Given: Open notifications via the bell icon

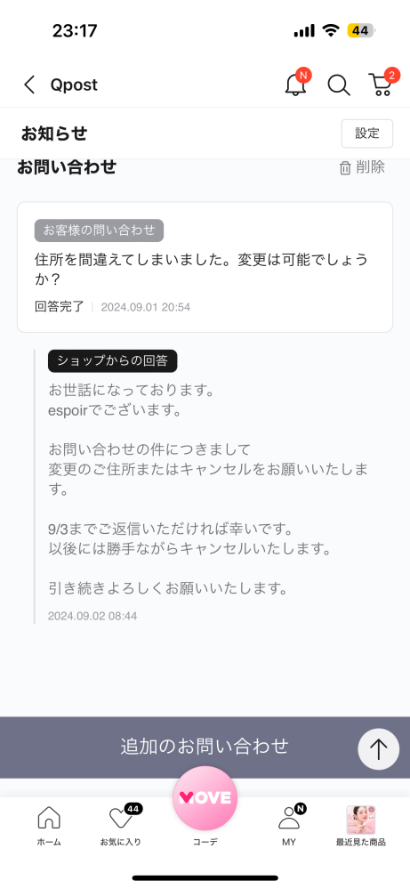Looking at the screenshot, I should 295,84.
